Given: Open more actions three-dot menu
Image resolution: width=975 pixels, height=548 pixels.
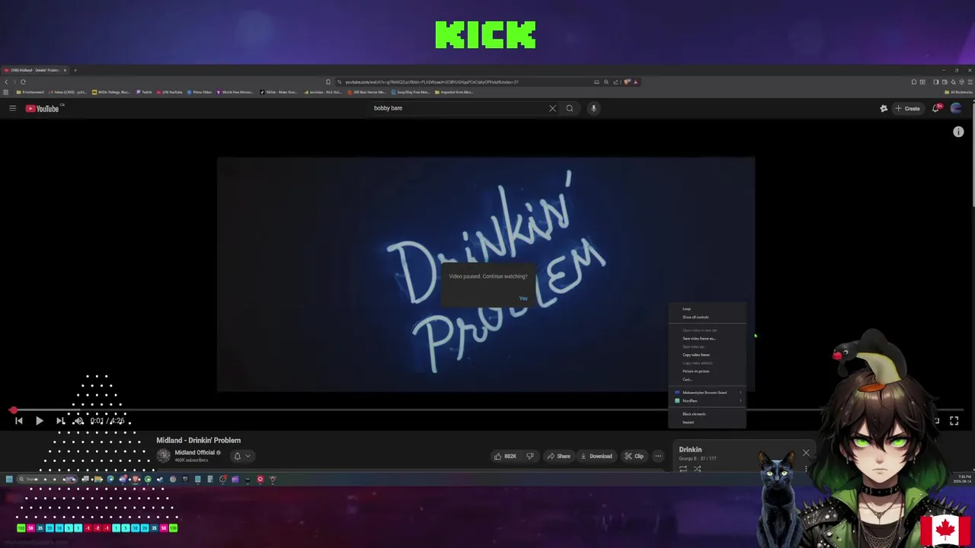Looking at the screenshot, I should [658, 456].
